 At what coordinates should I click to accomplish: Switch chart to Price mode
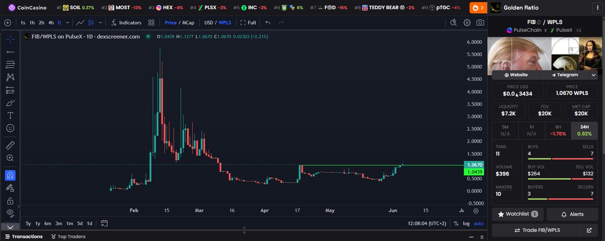click(170, 23)
